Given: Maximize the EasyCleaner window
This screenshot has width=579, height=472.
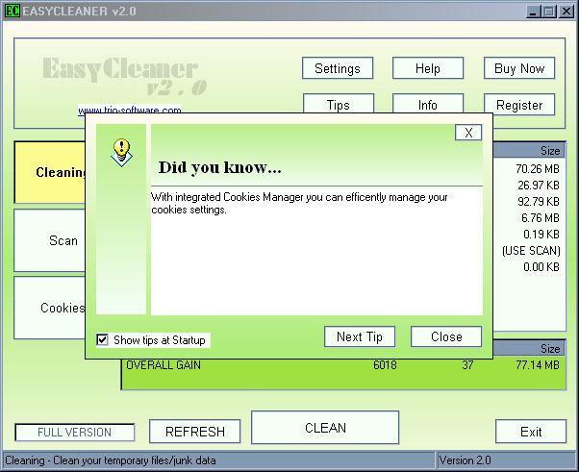Looking at the screenshot, I should [x=549, y=12].
